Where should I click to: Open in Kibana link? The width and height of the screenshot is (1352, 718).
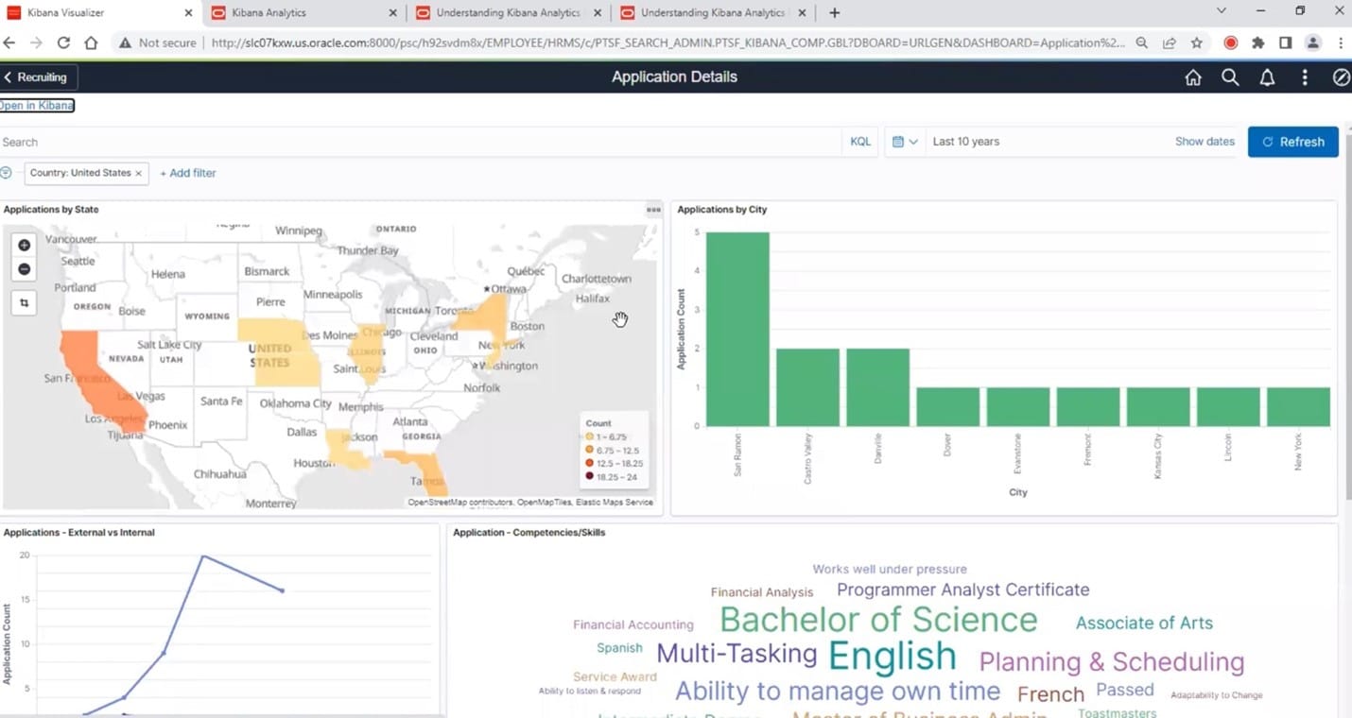pos(35,105)
